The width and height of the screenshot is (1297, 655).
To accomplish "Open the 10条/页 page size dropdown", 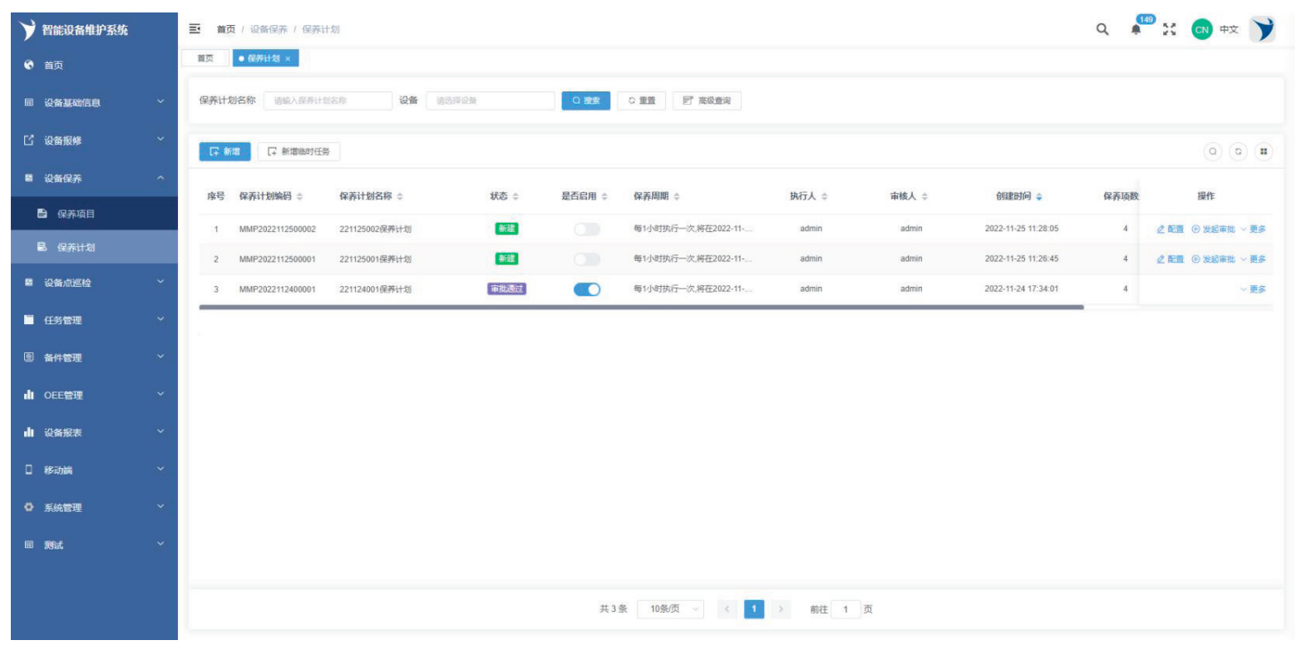I will [x=670, y=609].
